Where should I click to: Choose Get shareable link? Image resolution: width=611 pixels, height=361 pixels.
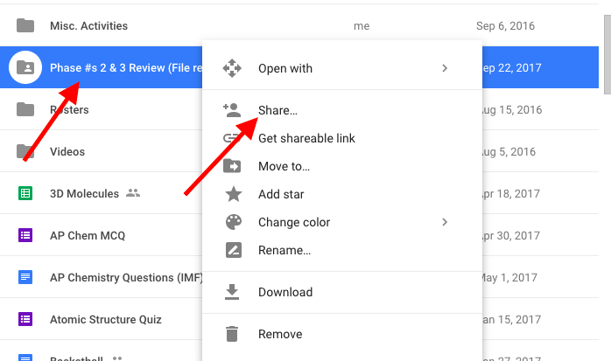[342, 138]
